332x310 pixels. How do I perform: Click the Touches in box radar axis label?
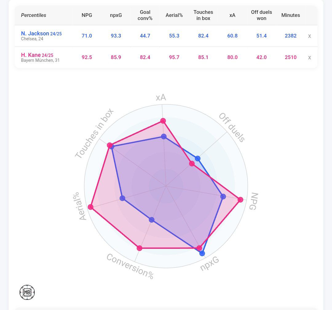(x=94, y=134)
